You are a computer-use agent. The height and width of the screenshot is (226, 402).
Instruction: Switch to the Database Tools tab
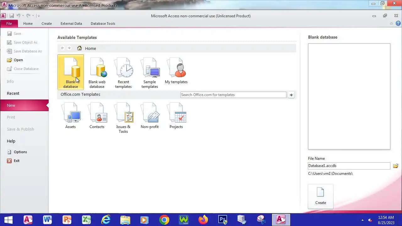pyautogui.click(x=103, y=24)
